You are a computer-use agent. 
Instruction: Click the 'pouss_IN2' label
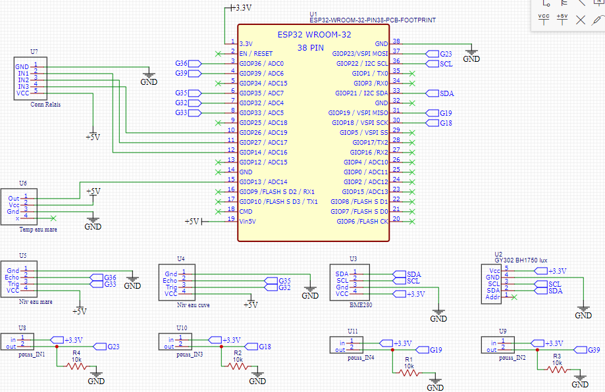512,358
